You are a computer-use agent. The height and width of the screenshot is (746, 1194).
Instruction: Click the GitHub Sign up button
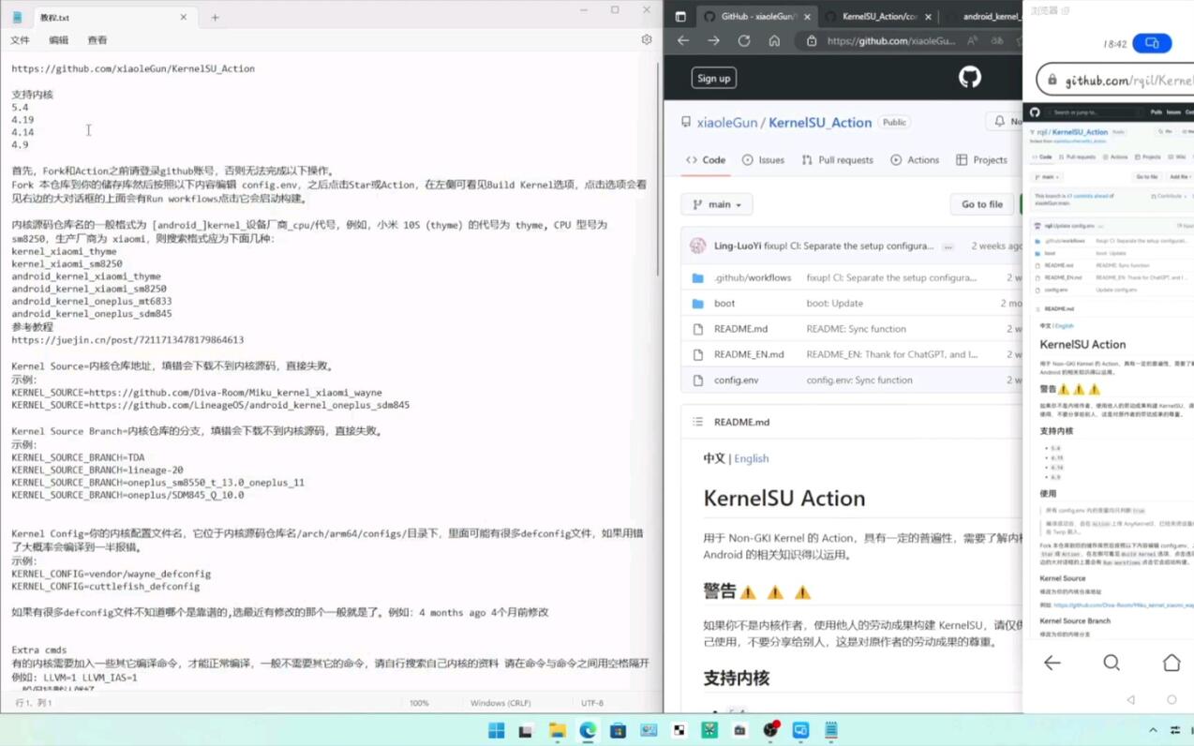click(x=713, y=78)
